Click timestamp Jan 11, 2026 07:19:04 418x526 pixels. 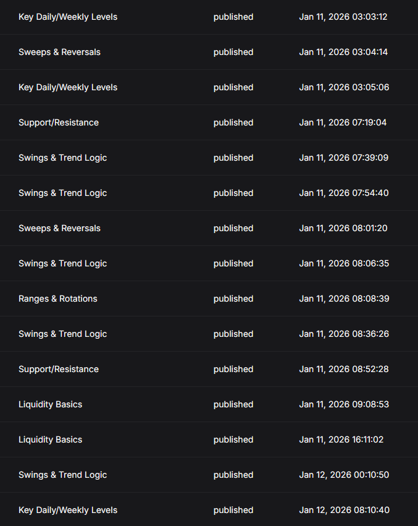[x=343, y=122]
